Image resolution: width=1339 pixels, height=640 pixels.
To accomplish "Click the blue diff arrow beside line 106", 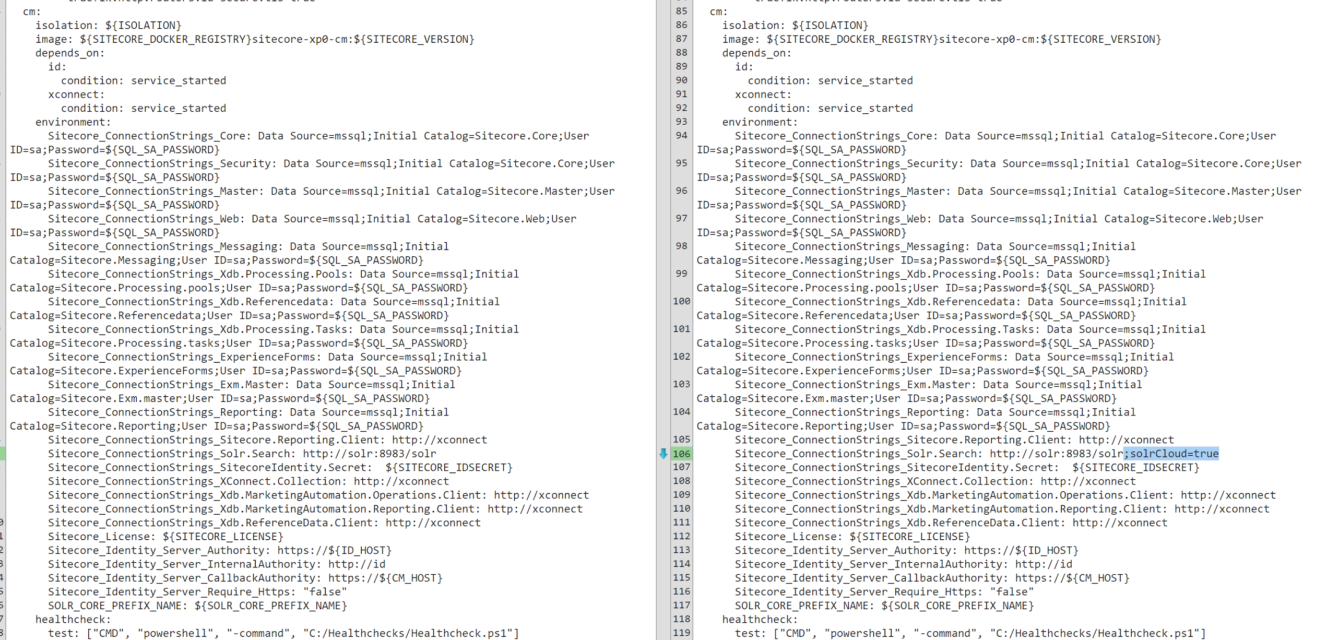I will tap(663, 454).
